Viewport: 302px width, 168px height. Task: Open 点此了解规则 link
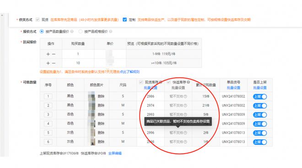129,72
